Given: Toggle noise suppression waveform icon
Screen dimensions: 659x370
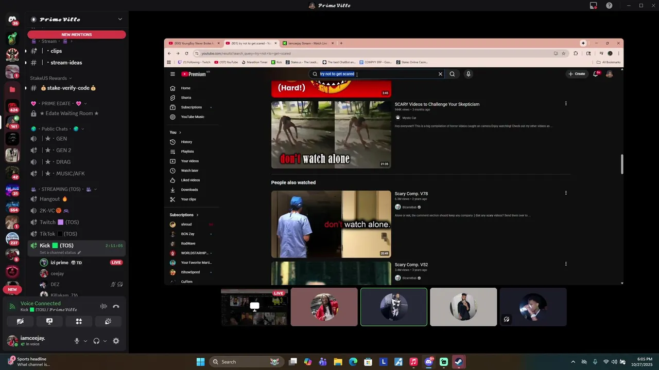Looking at the screenshot, I should pos(103,306).
